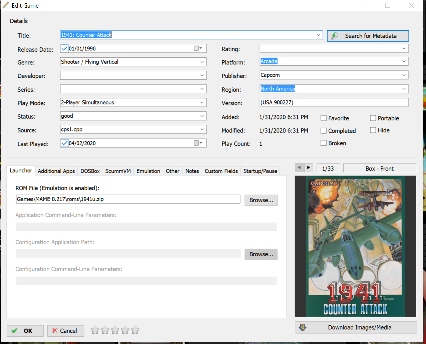The height and width of the screenshot is (344, 426).
Task: Click the ROM File path field
Action: [x=128, y=199]
